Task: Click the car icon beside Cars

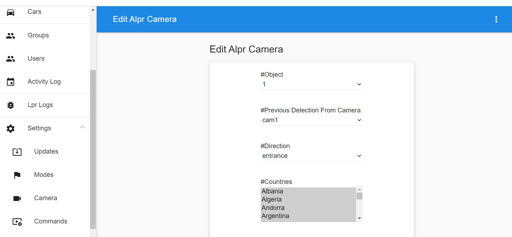Action: point(11,12)
